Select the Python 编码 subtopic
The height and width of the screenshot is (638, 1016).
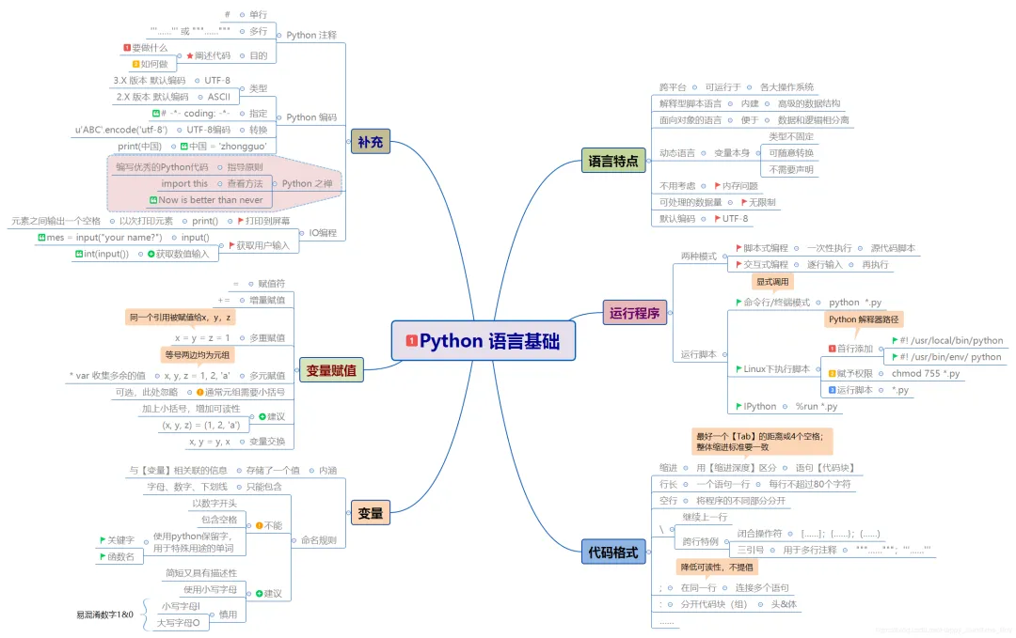(x=311, y=117)
